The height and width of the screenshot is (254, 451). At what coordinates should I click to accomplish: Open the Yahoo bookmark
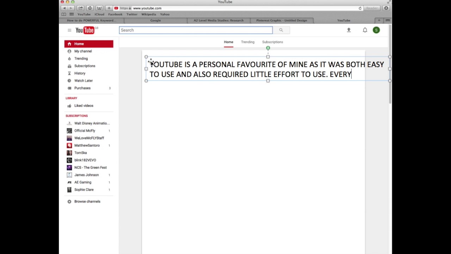pyautogui.click(x=165, y=14)
